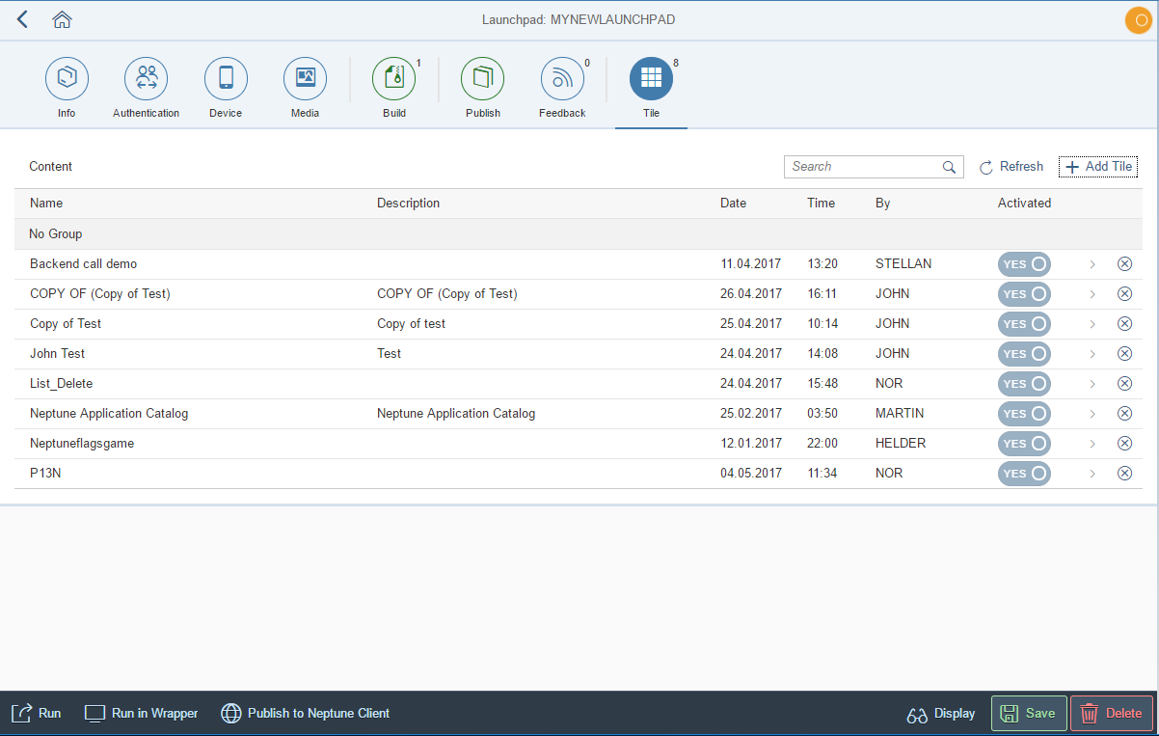Toggle activation for Copy of Test
Image resolution: width=1159 pixels, height=736 pixels.
(1024, 324)
